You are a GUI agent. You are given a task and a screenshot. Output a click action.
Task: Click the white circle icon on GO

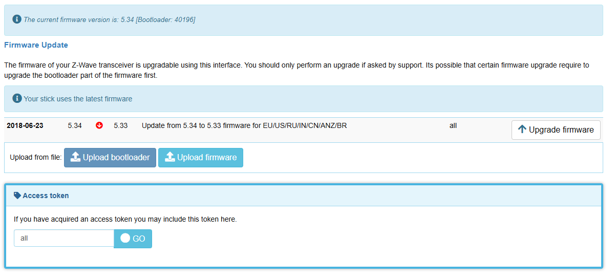click(125, 238)
